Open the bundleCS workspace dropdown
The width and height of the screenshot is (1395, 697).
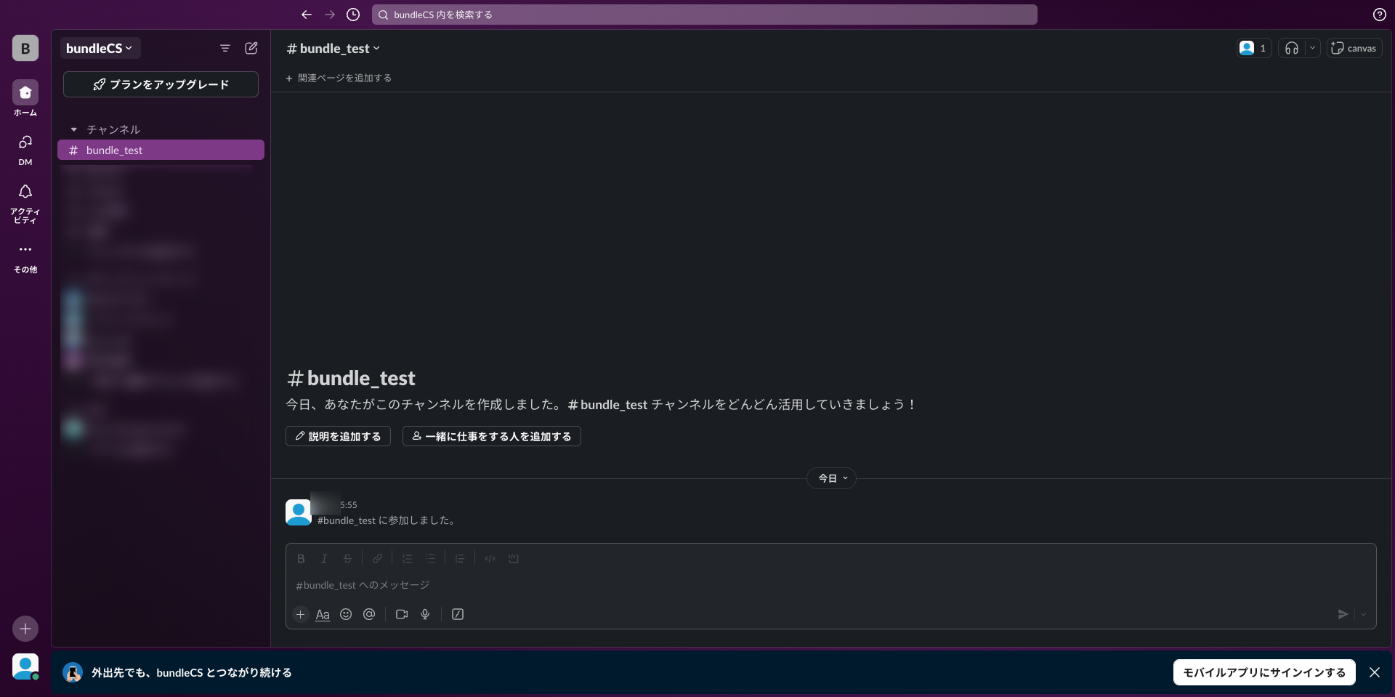tap(100, 48)
